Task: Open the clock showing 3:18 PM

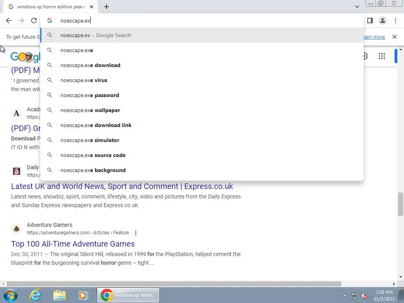Action: click(x=384, y=296)
